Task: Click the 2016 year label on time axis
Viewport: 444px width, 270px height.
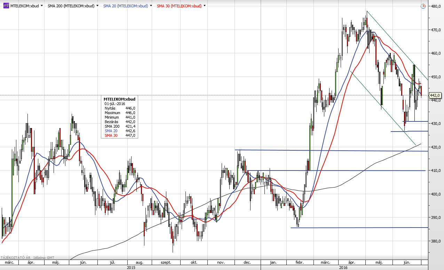Action: 343,268
